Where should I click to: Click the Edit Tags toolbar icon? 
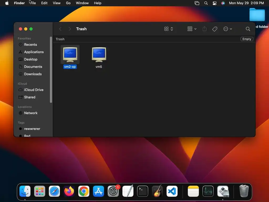point(215,29)
